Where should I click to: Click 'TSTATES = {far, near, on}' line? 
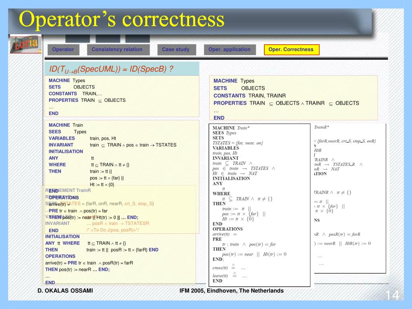tap(237, 143)
